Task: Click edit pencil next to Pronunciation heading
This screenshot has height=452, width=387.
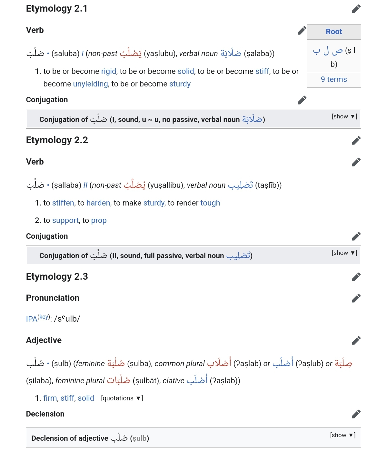Action: pyautogui.click(x=356, y=298)
